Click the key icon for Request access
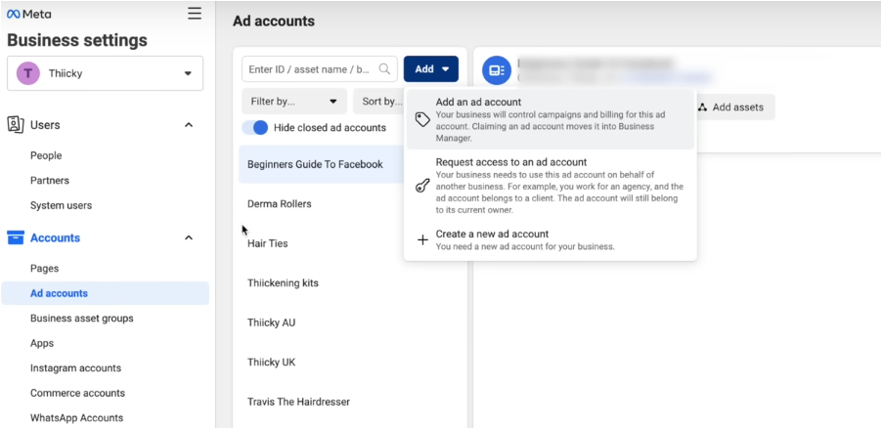This screenshot has width=882, height=429. point(422,186)
